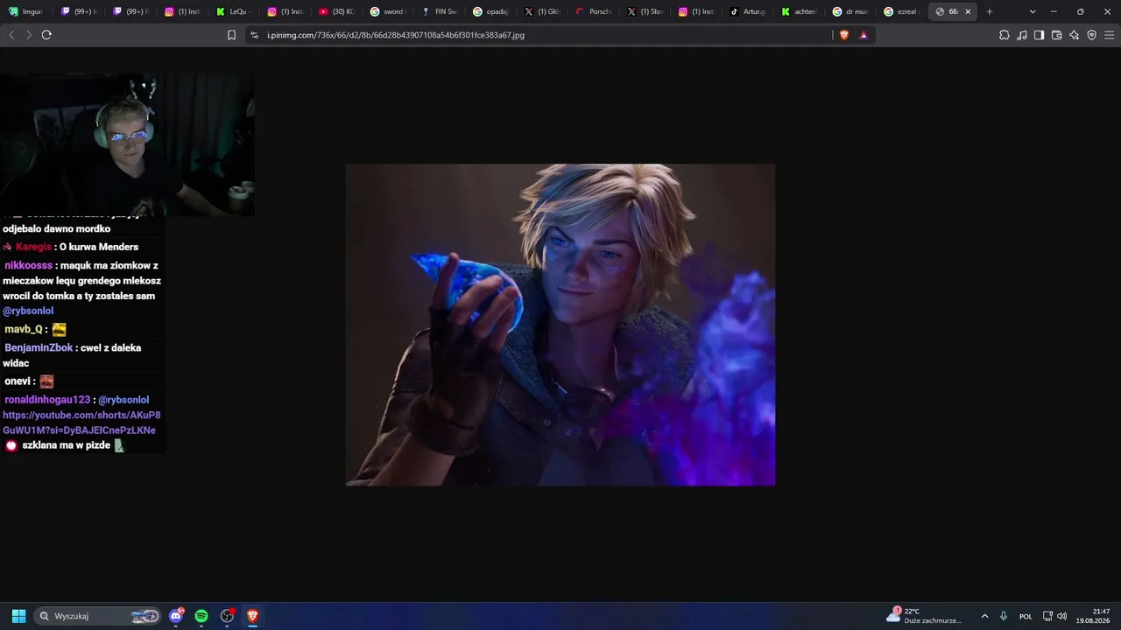1121x630 pixels.
Task: Open the Brave browser taskbar icon
Action: point(252,616)
